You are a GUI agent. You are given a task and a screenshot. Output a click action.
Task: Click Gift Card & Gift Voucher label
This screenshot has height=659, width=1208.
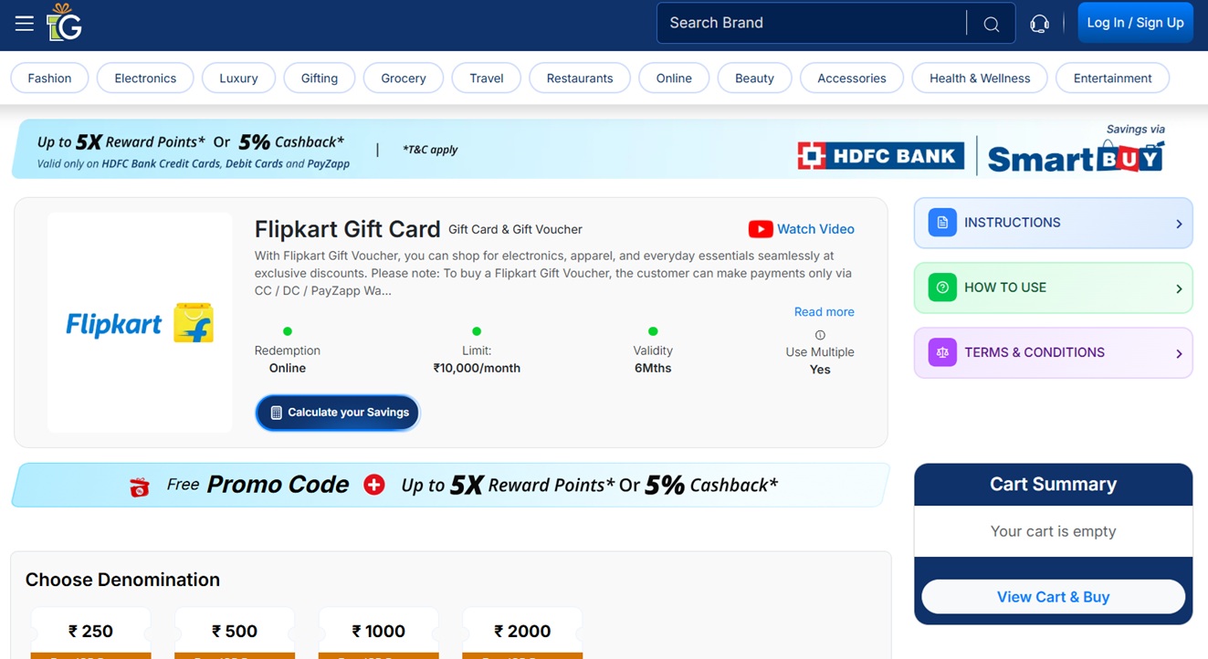515,230
